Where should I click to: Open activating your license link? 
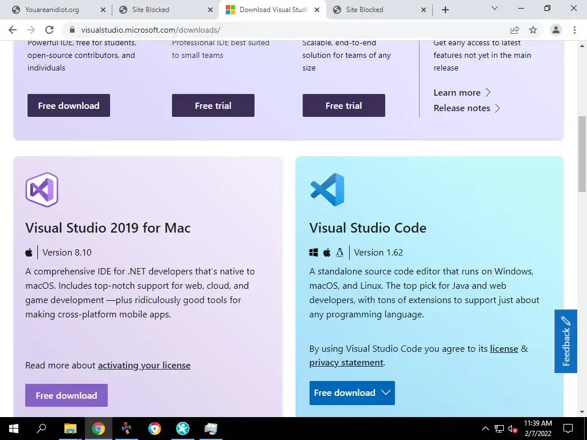coord(144,365)
